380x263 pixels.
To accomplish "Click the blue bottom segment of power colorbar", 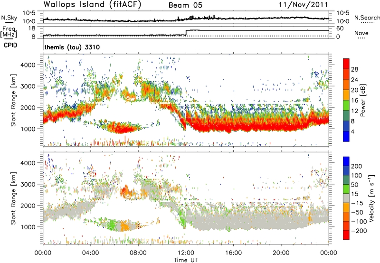I will [x=346, y=136].
